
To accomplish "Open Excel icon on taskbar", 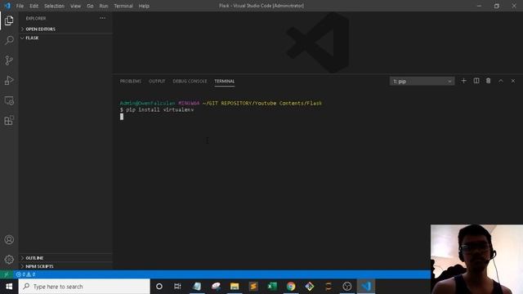I will [x=272, y=287].
